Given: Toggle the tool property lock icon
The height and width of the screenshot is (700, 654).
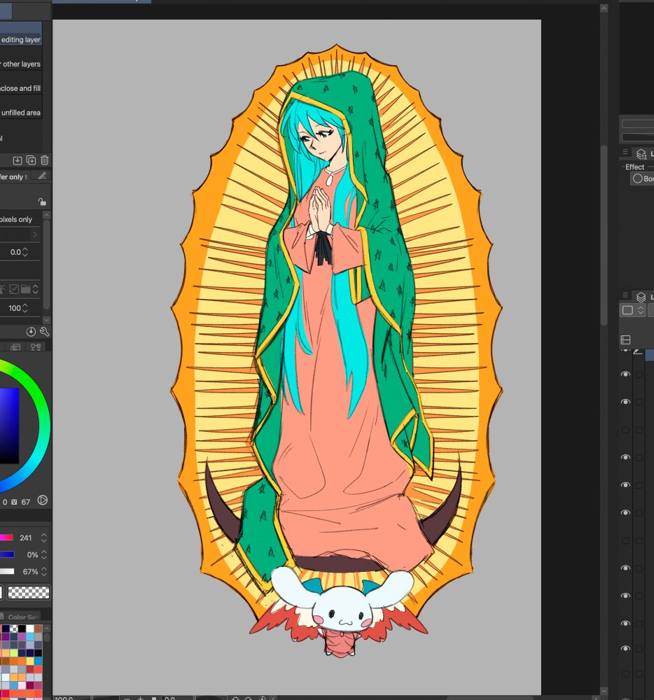Looking at the screenshot, I should pyautogui.click(x=42, y=202).
